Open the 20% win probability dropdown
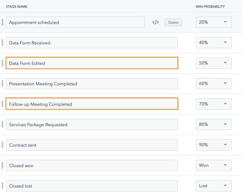Image resolution: width=242 pixels, height=195 pixels. pos(214,22)
